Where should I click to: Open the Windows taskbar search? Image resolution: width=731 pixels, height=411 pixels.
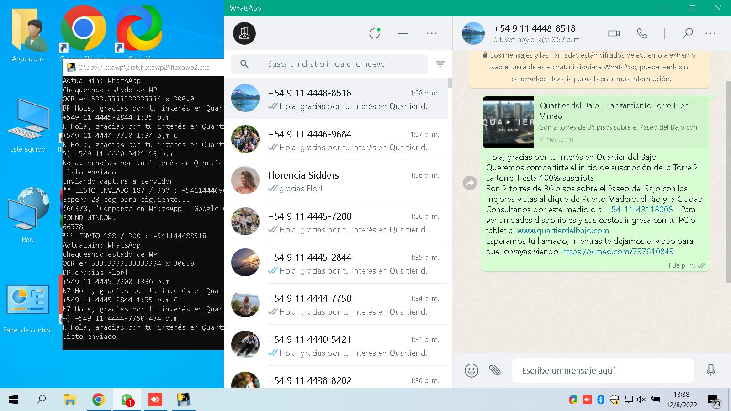coord(42,400)
